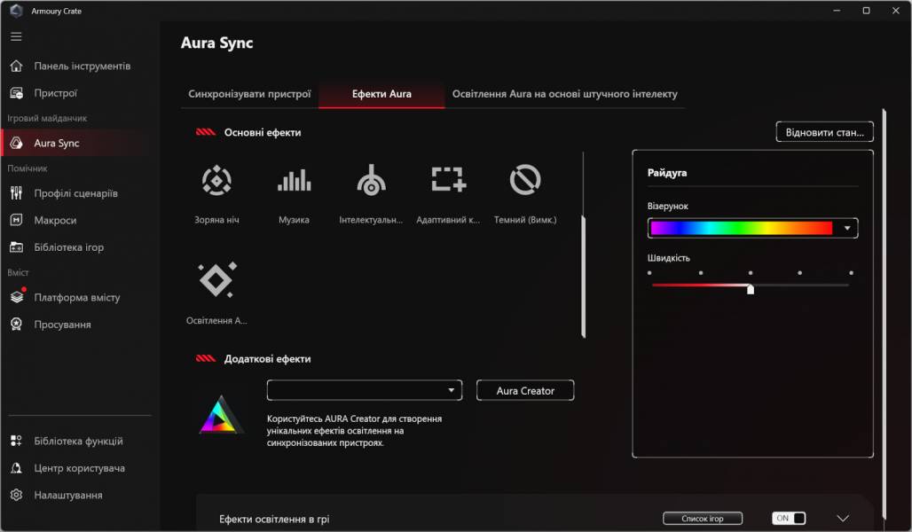
Task: Toggle in-game lighting effects ON switch
Action: [x=789, y=518]
